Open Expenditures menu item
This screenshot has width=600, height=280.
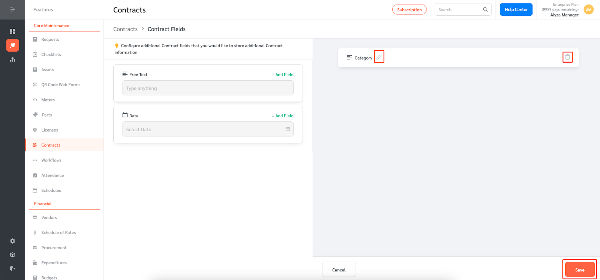click(x=54, y=263)
